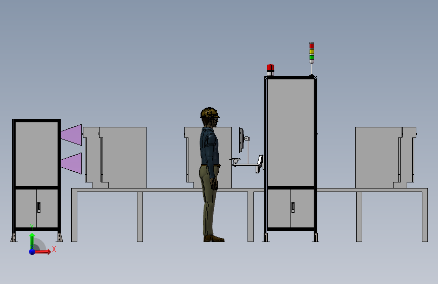Screen dimensions: 438x284
Task: Select the door handle on the left cabinet
Action: [x=39, y=207]
